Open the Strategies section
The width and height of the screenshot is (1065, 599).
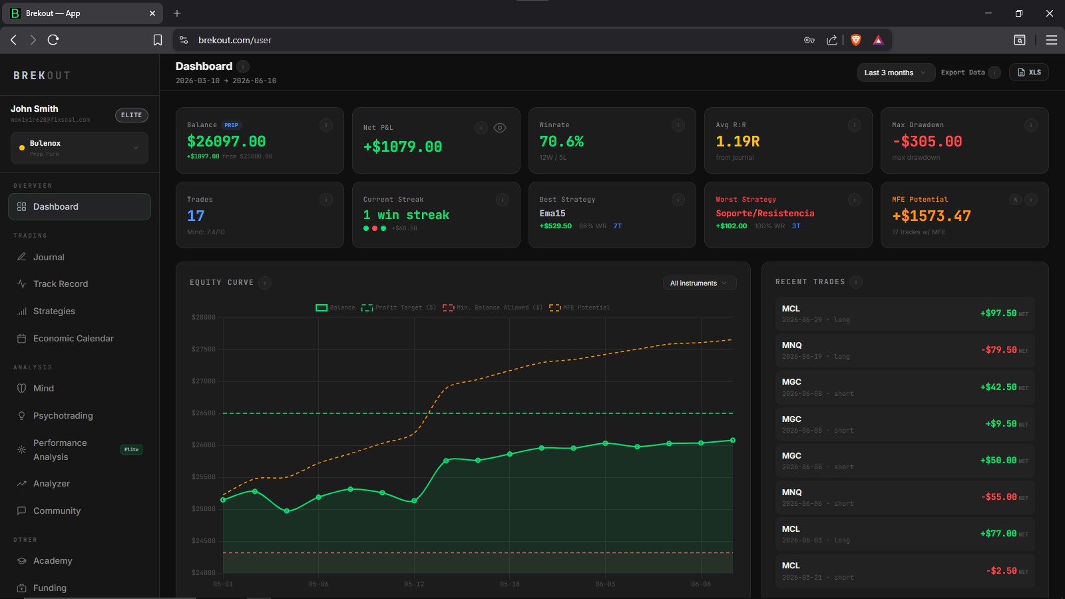pos(79,311)
